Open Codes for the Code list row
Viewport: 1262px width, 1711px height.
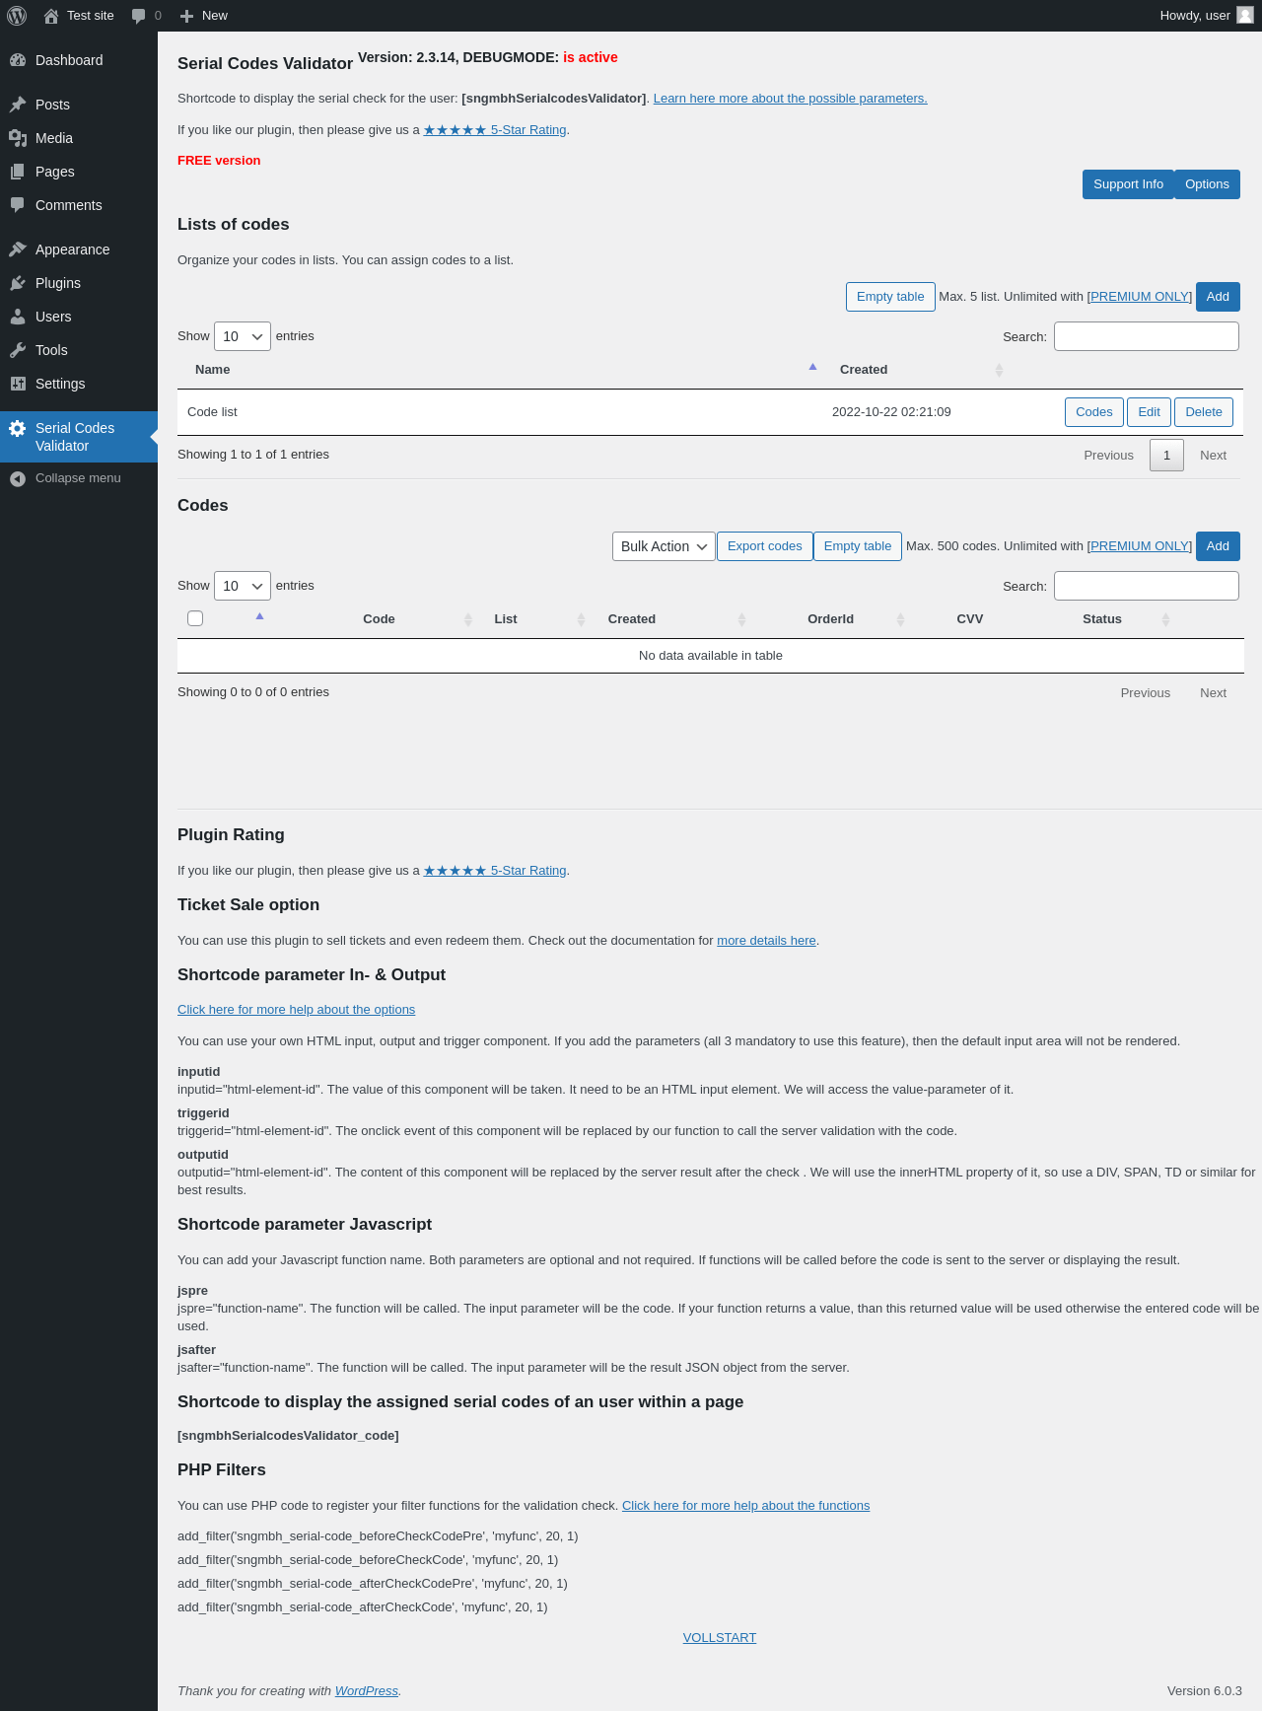pos(1094,412)
